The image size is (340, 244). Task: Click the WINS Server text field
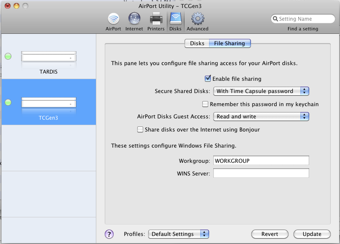click(261, 173)
